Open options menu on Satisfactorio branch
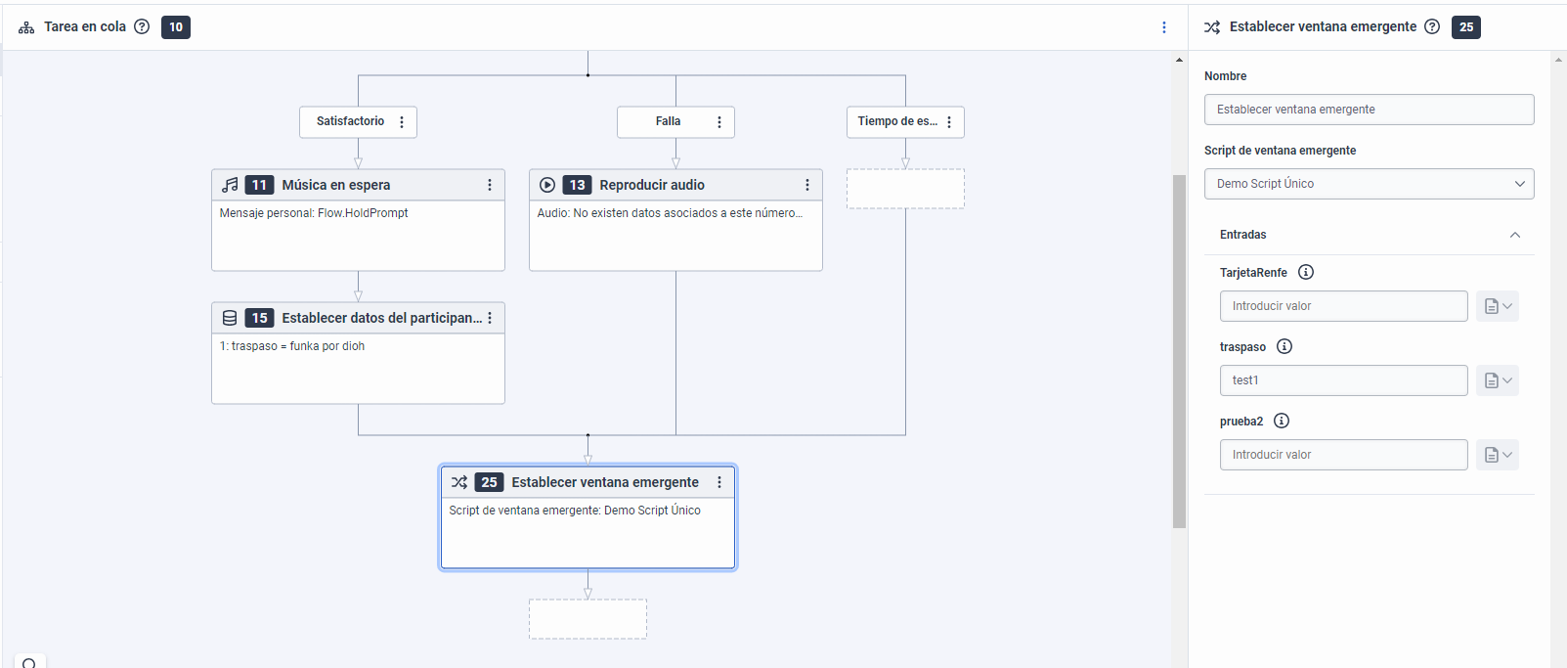The image size is (1567, 668). click(402, 122)
